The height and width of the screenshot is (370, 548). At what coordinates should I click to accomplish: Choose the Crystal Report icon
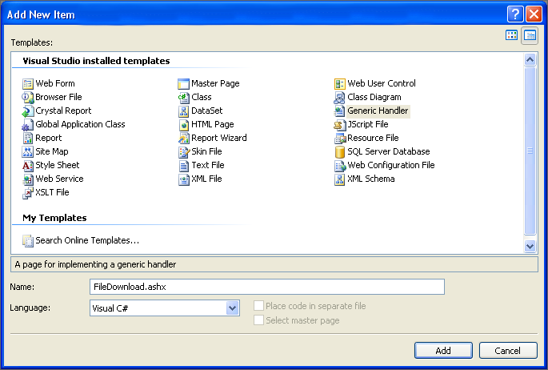(28, 111)
